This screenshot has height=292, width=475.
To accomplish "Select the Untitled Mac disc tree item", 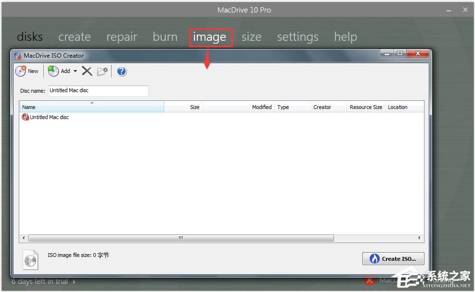I will [45, 117].
